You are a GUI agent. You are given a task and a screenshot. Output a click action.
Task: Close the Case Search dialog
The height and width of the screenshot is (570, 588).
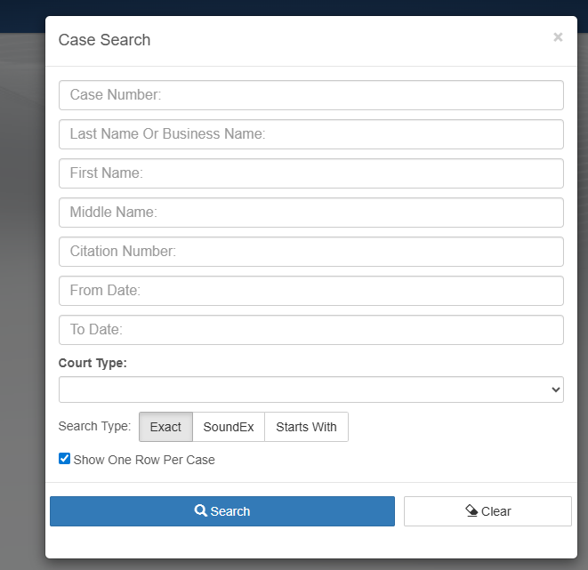pos(558,37)
